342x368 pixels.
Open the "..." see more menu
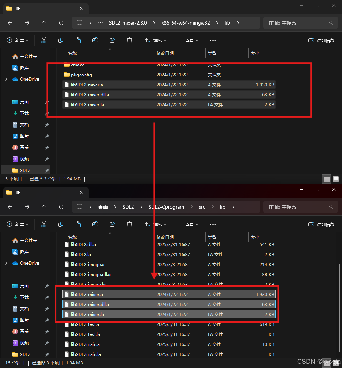(x=213, y=40)
